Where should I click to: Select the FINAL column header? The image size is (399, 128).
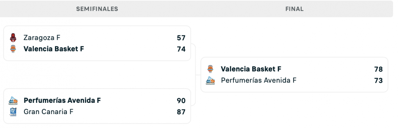pyautogui.click(x=295, y=9)
